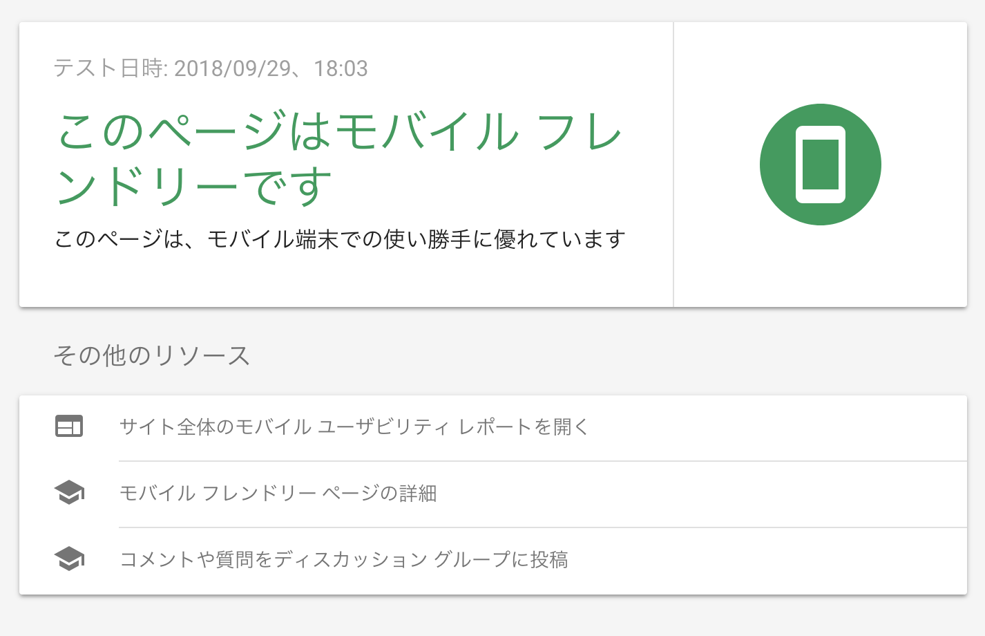Click the word 投稿 in third resource row
The width and height of the screenshot is (985, 636).
point(549,559)
